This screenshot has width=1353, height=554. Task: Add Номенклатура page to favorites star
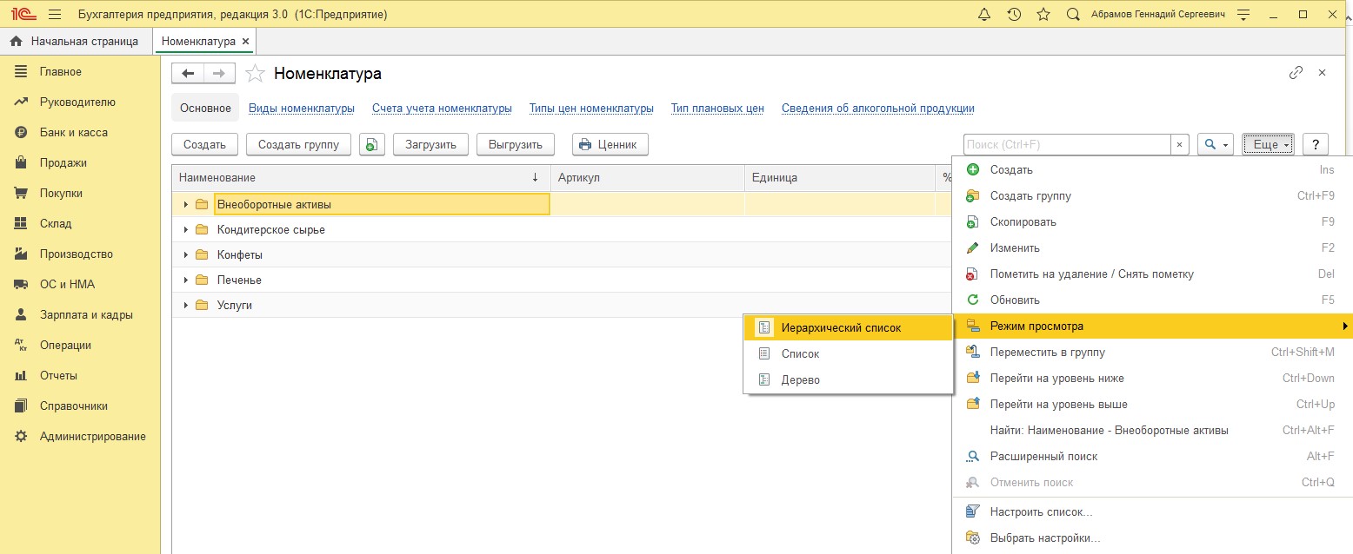pos(255,74)
